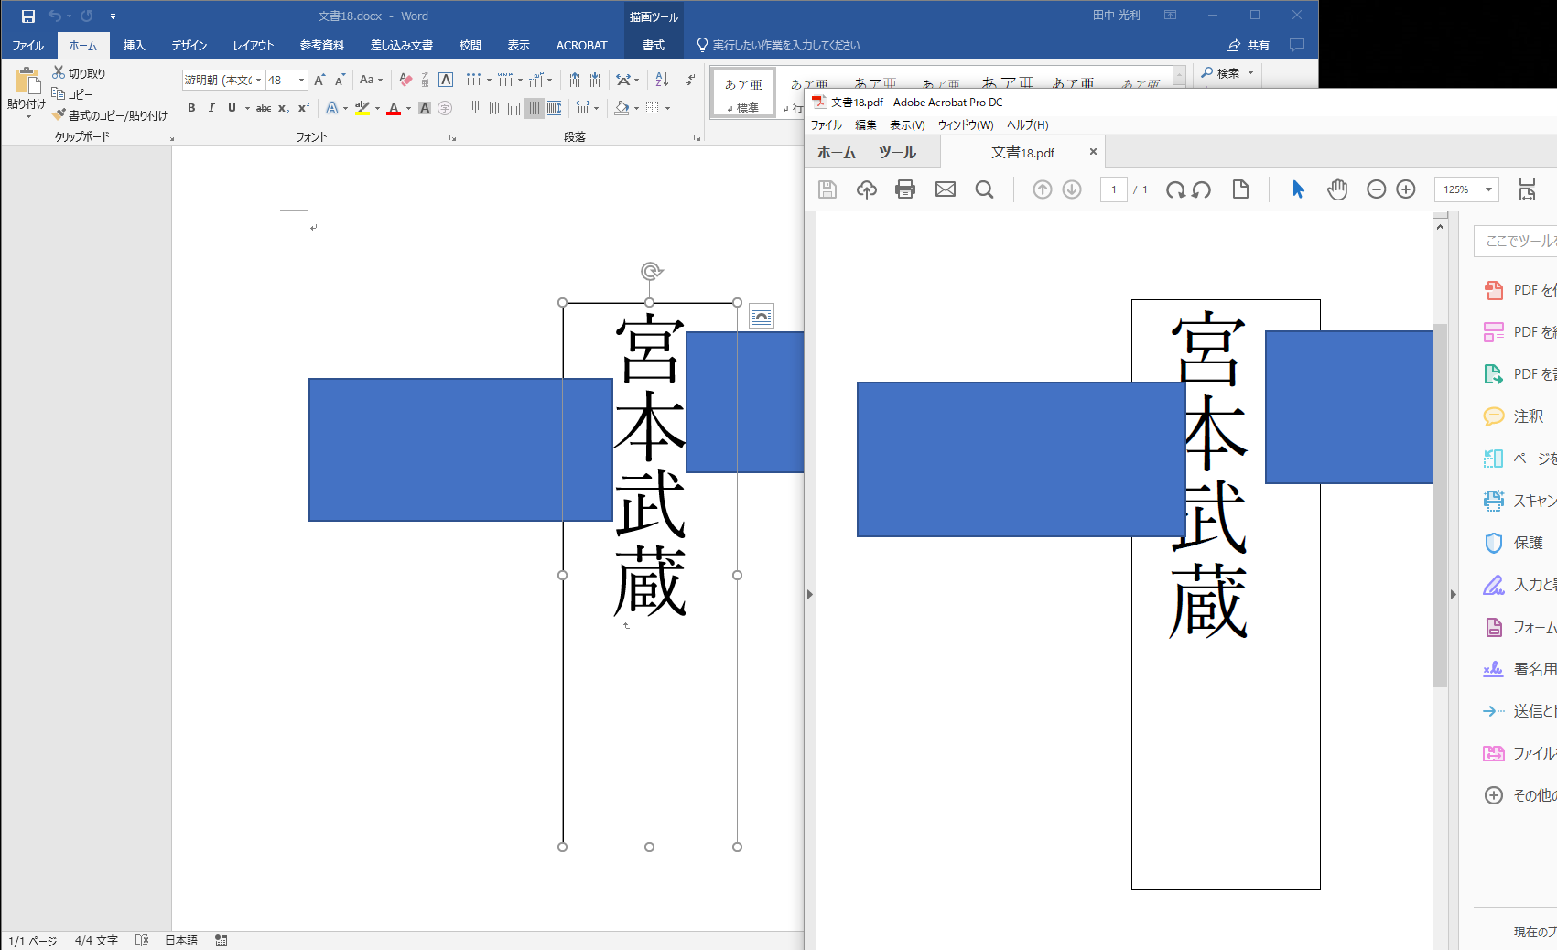This screenshot has width=1557, height=950.
Task: Open the レイアウト (Layout) ribbon tab
Action: point(254,45)
